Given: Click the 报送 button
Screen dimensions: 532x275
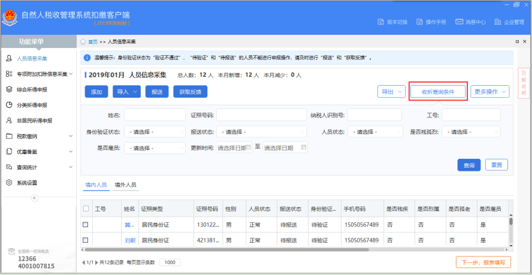Looking at the screenshot, I should point(157,92).
